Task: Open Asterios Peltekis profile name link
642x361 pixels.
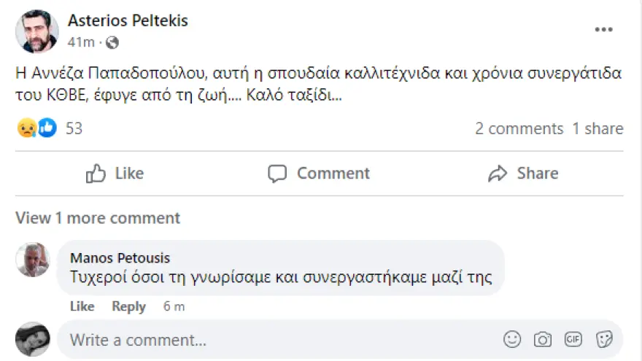Action: point(127,20)
